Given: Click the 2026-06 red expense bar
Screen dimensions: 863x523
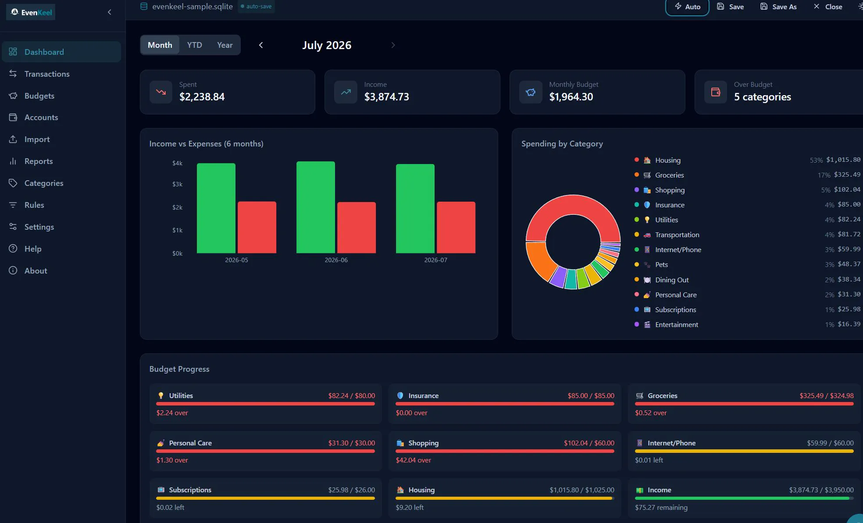Looking at the screenshot, I should (x=357, y=228).
